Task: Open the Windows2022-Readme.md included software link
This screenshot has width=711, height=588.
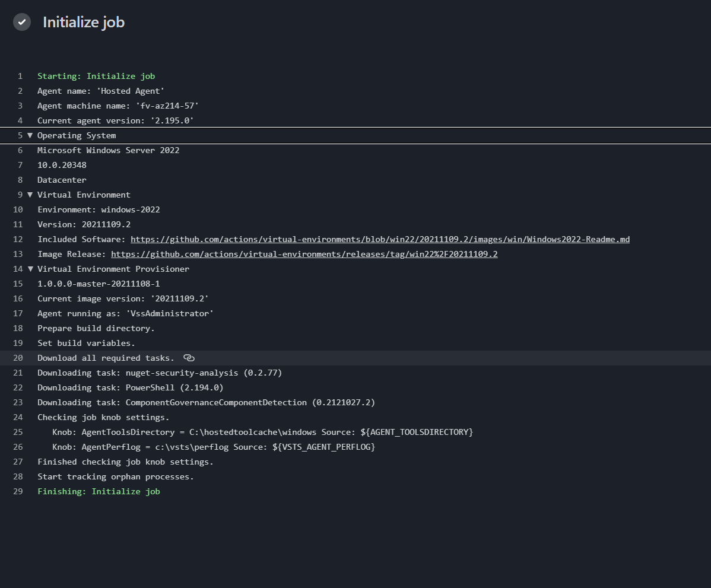Action: [380, 239]
